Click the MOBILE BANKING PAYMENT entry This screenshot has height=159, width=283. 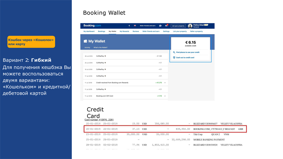point(209,140)
